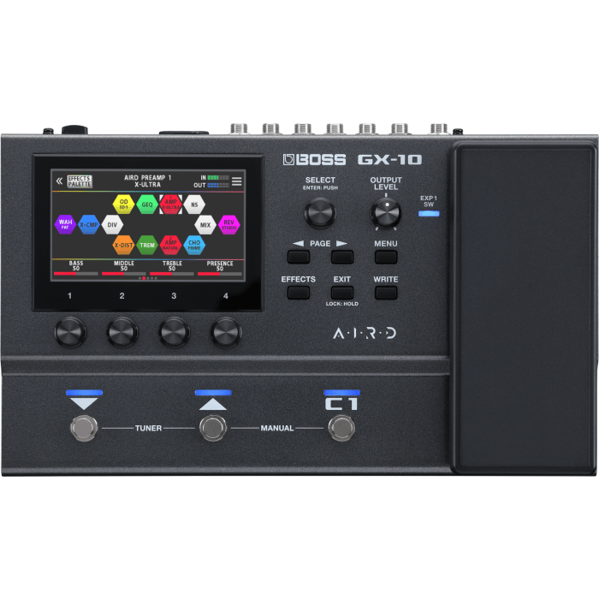Tap the double-chevron back arrow on screen
599x599 pixels.
tap(59, 181)
